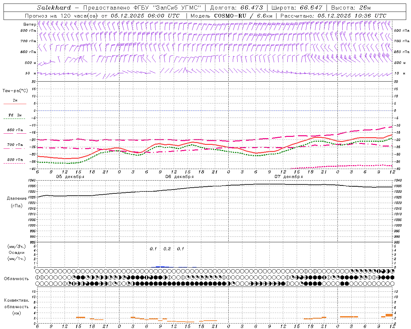Click the "07 декабря" date label
This screenshot has height=329, width=411.
[289, 177]
